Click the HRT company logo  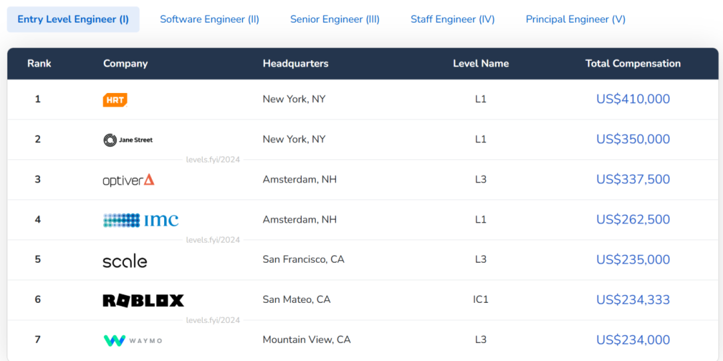click(x=115, y=100)
